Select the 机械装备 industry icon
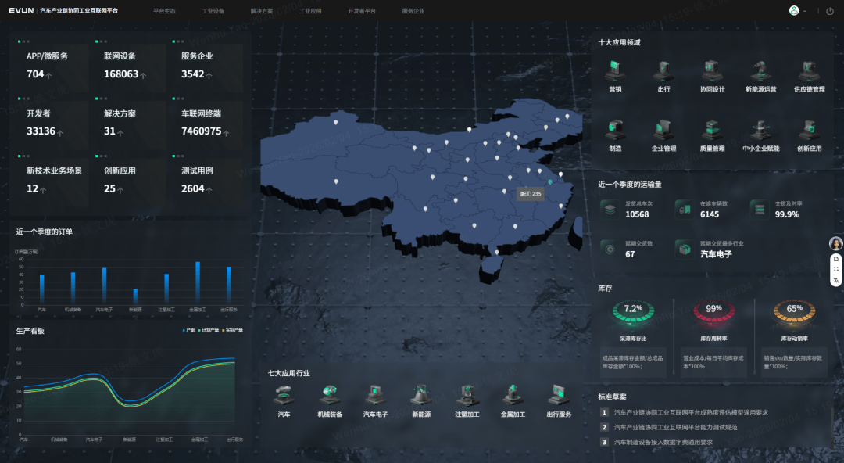The width and height of the screenshot is (844, 463). [329, 395]
